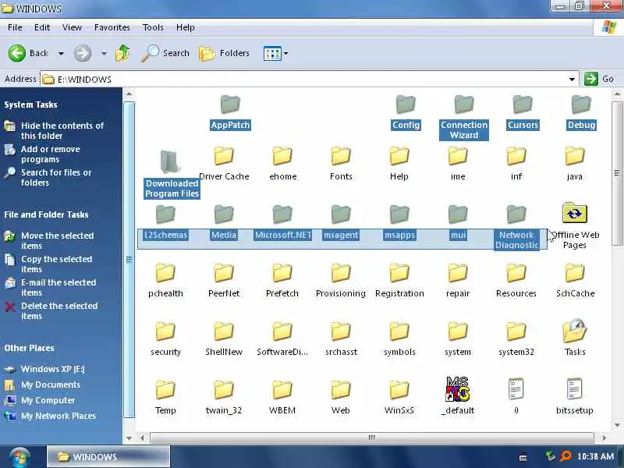The width and height of the screenshot is (624, 468).
Task: Select the AppPatch folder
Action: tap(230, 112)
